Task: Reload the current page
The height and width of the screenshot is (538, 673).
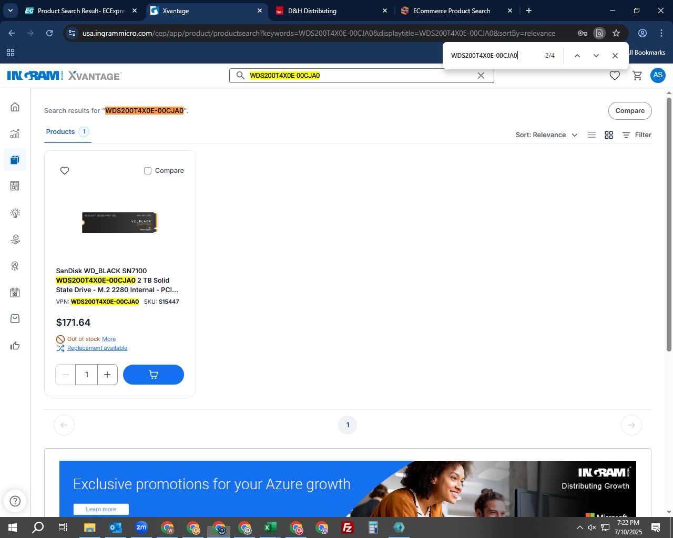Action: (49, 33)
